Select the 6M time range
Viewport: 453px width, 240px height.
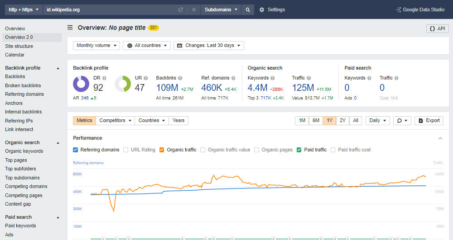point(316,121)
